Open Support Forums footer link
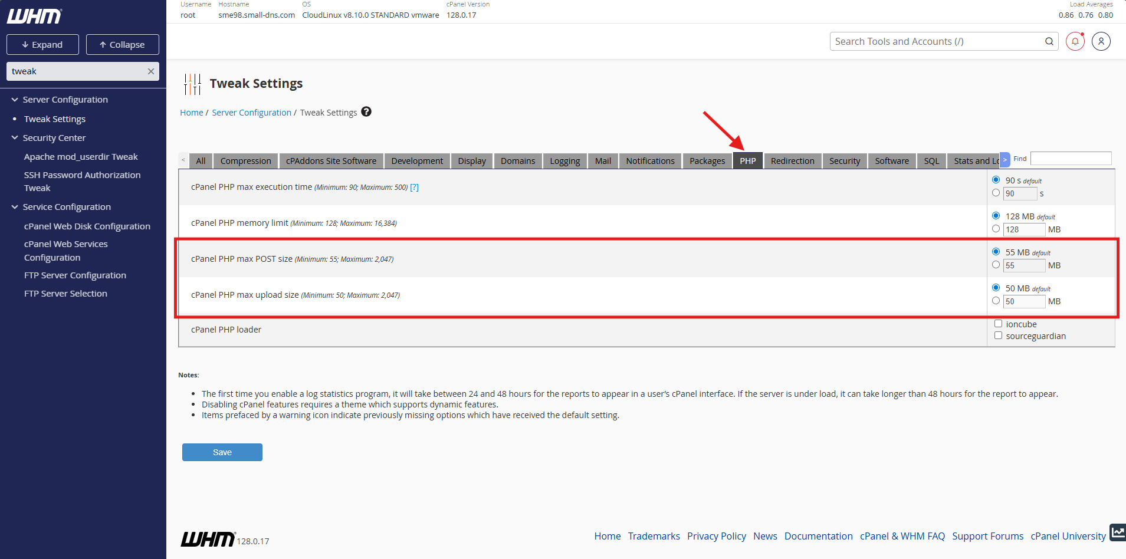This screenshot has height=559, width=1126. point(987,536)
